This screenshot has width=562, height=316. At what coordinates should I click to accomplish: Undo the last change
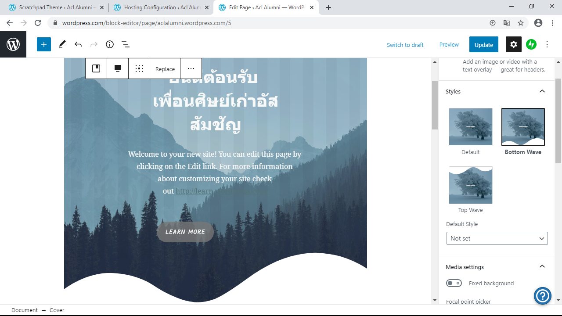(78, 44)
